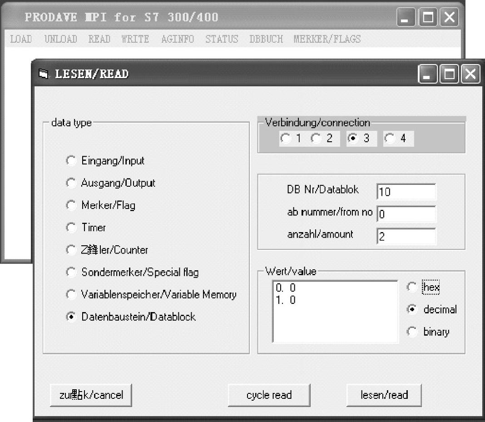Close the LESEN/READ dialog window
Screen dimensions: 485x422
click(x=470, y=74)
